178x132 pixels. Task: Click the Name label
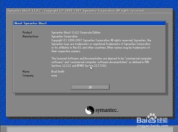pos(26,71)
